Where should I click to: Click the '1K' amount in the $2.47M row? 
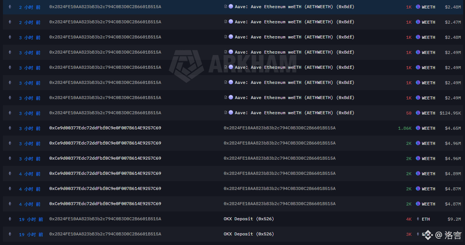pos(409,22)
